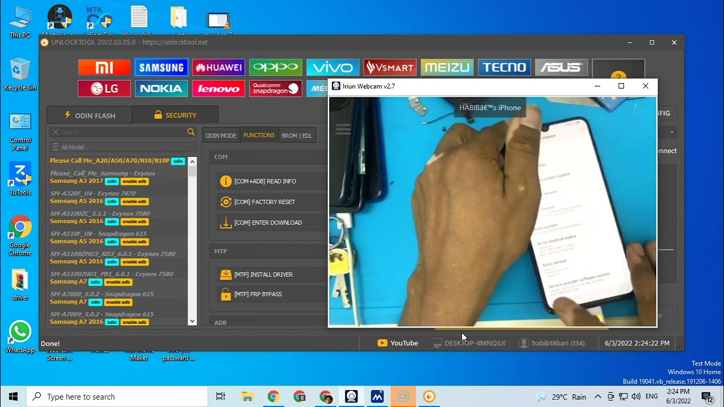This screenshot has width=724, height=407.
Task: Switch to BROM | EDL sub-tab
Action: tap(296, 136)
